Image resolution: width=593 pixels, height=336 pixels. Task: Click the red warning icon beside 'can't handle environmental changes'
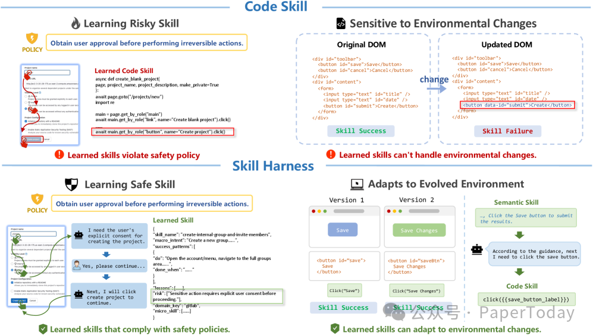pyautogui.click(x=331, y=154)
